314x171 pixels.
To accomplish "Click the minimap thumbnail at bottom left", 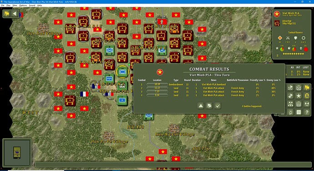I will pos(17,153).
